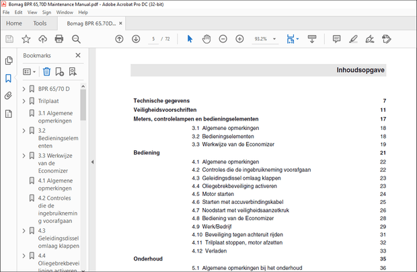Image resolution: width=417 pixels, height=272 pixels.
Task: Click '4.9 Werk/Bedrijf' contents entry
Action: [212, 226]
